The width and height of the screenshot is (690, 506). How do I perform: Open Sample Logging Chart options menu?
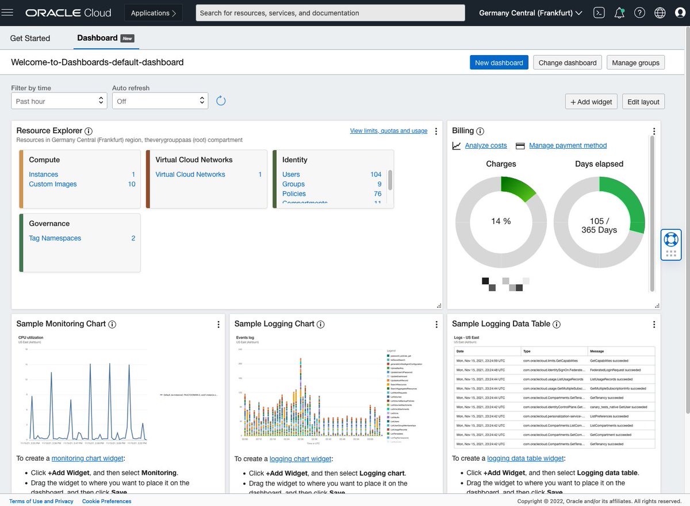[x=436, y=325]
